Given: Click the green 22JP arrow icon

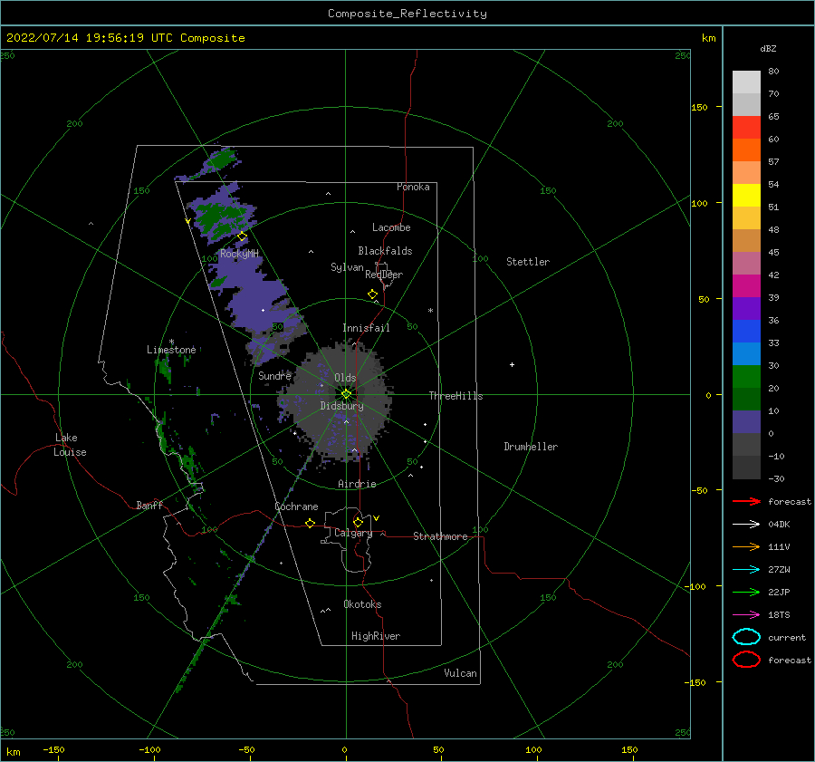Looking at the screenshot, I should (x=746, y=592).
